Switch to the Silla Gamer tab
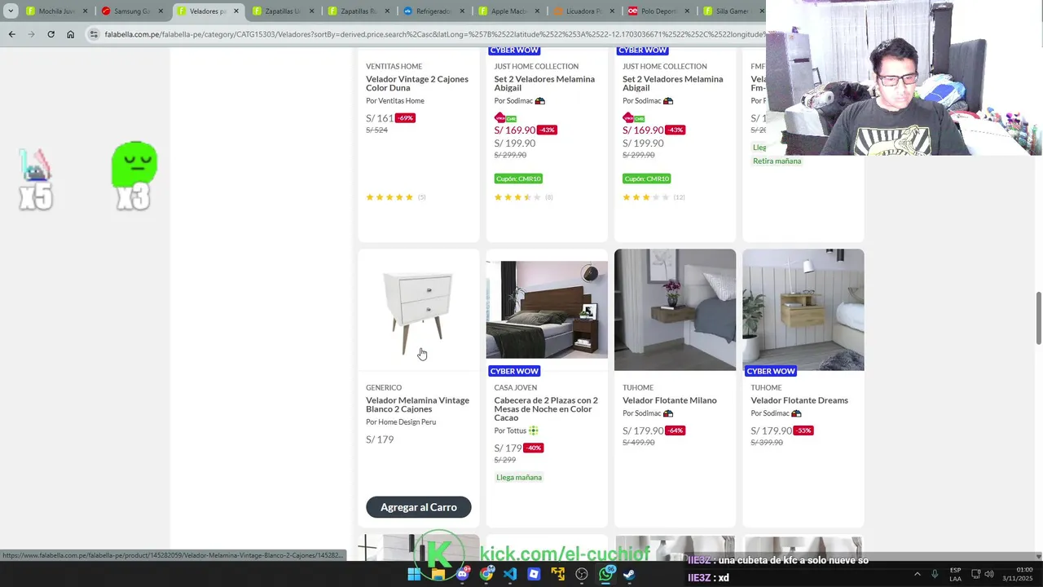1043x587 pixels. [x=730, y=11]
